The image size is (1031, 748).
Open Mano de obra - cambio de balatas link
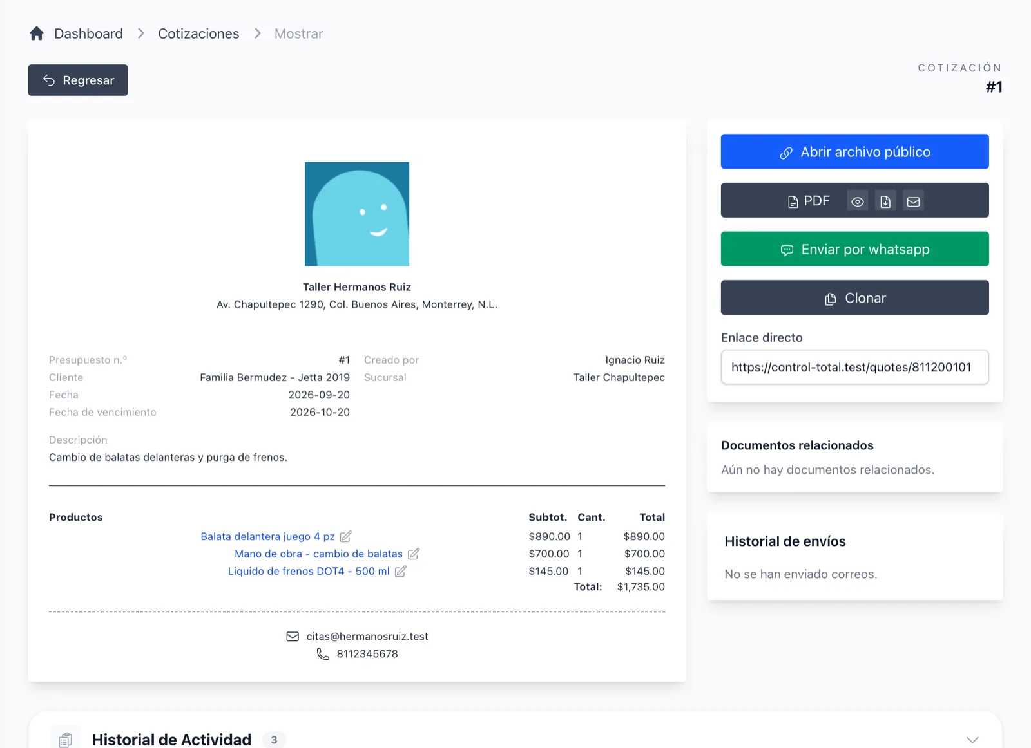pos(318,554)
